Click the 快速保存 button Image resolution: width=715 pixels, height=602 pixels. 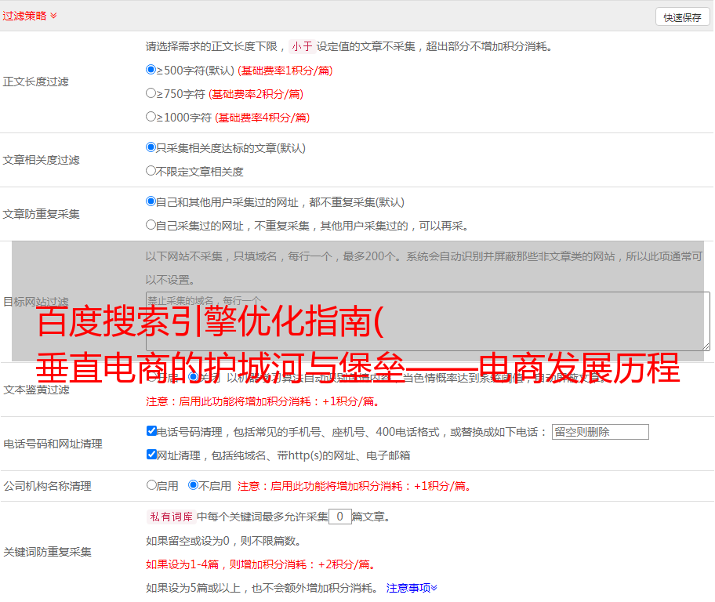pos(681,17)
